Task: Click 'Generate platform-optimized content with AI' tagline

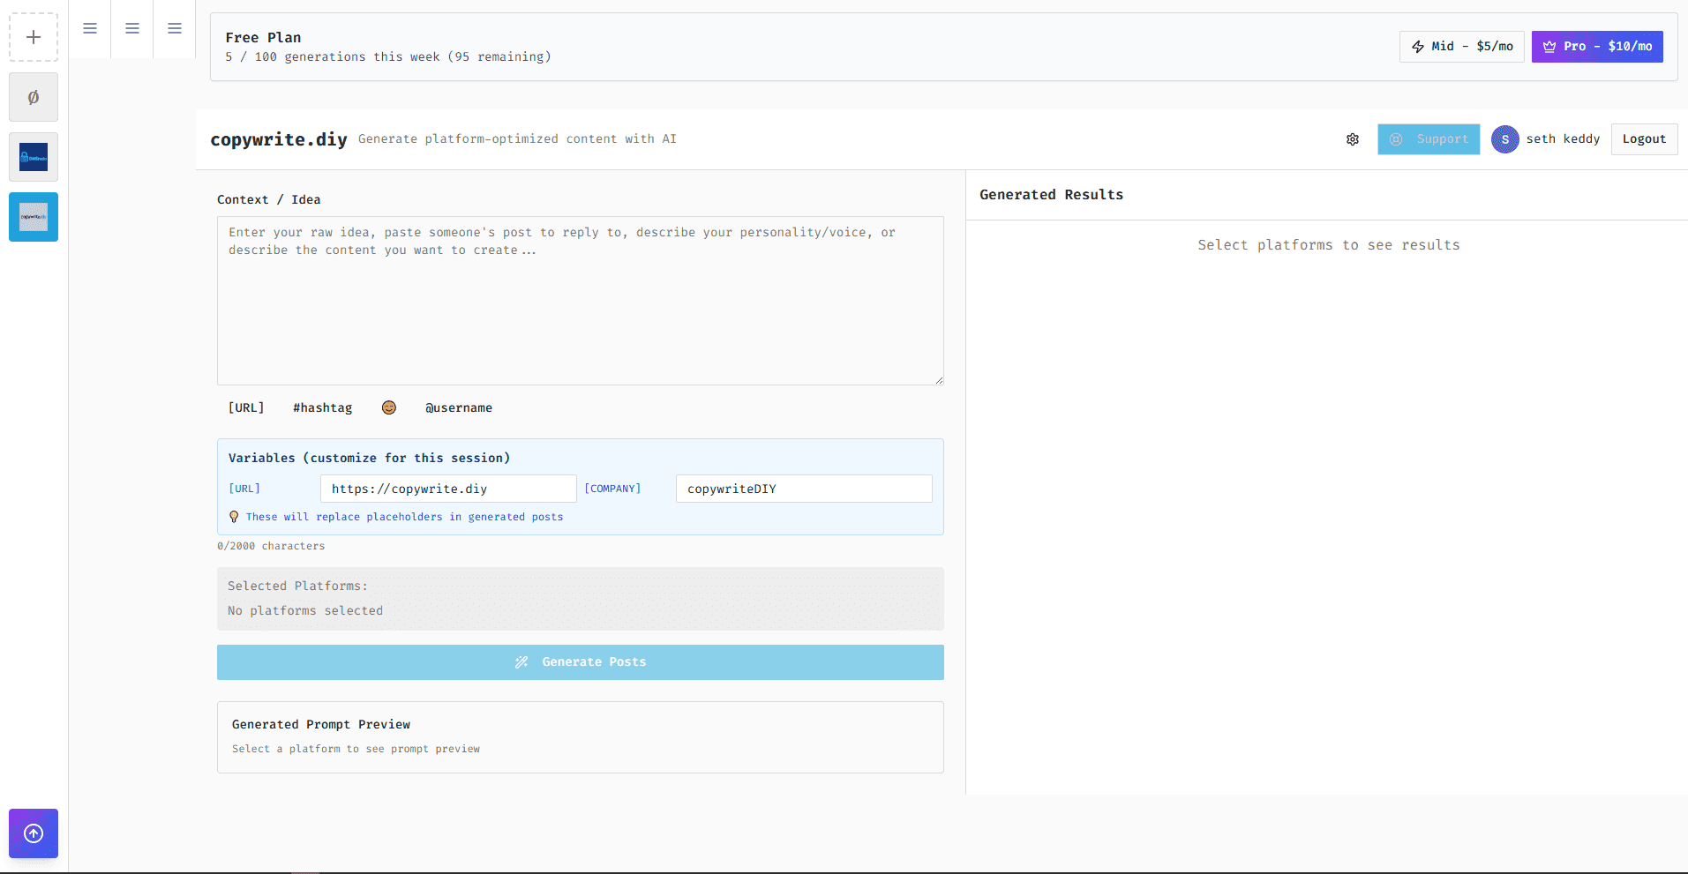Action: pyautogui.click(x=517, y=139)
